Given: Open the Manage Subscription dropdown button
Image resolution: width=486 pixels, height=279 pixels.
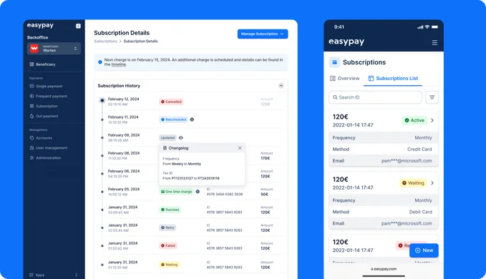Looking at the screenshot, I should (x=263, y=34).
